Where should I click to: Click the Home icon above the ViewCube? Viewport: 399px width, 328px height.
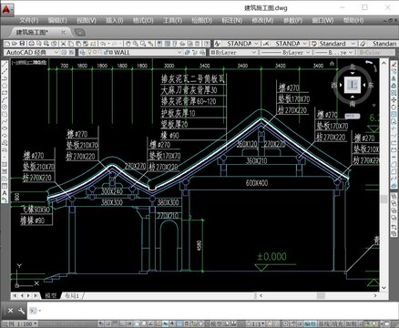[x=332, y=63]
